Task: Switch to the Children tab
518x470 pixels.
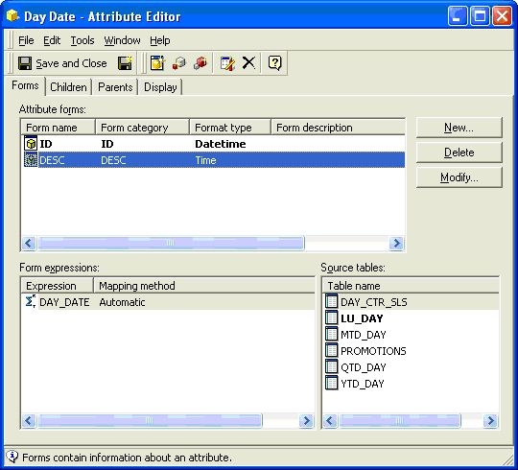Action: coord(68,87)
